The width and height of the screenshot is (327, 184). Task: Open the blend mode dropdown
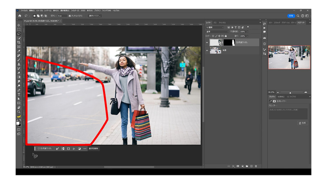(x=217, y=32)
